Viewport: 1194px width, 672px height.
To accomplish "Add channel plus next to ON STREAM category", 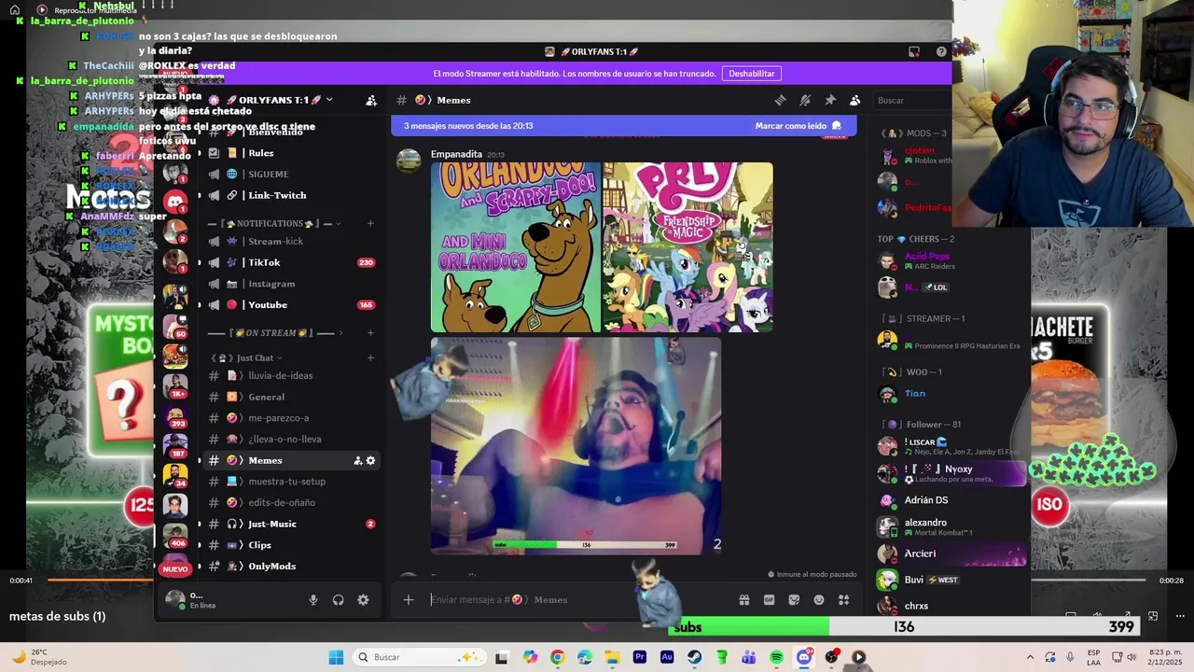I will click(370, 333).
